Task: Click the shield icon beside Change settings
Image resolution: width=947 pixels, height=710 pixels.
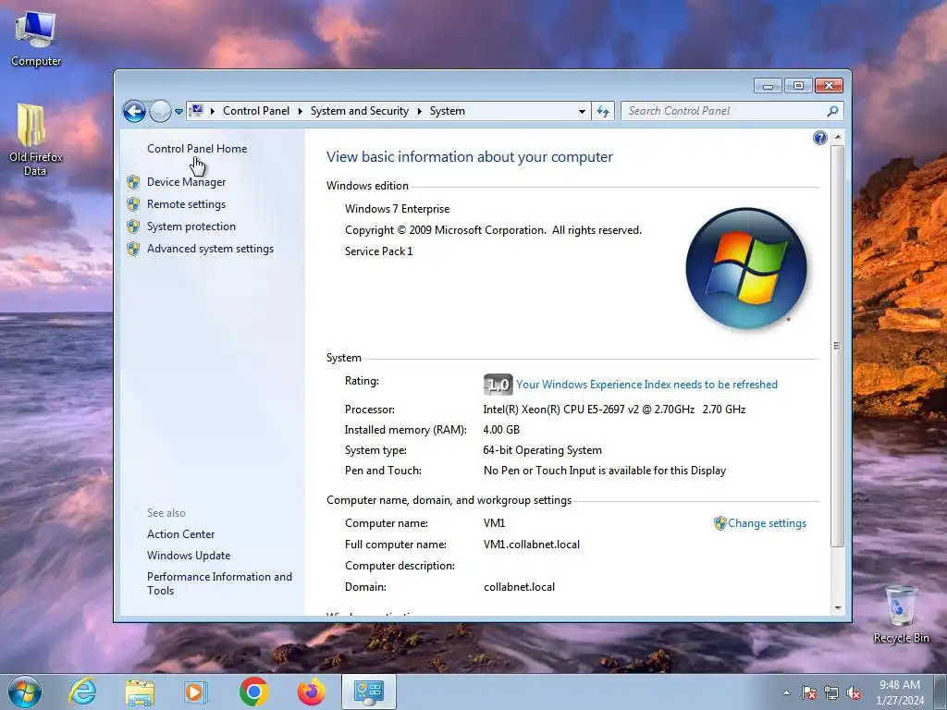Action: [719, 523]
